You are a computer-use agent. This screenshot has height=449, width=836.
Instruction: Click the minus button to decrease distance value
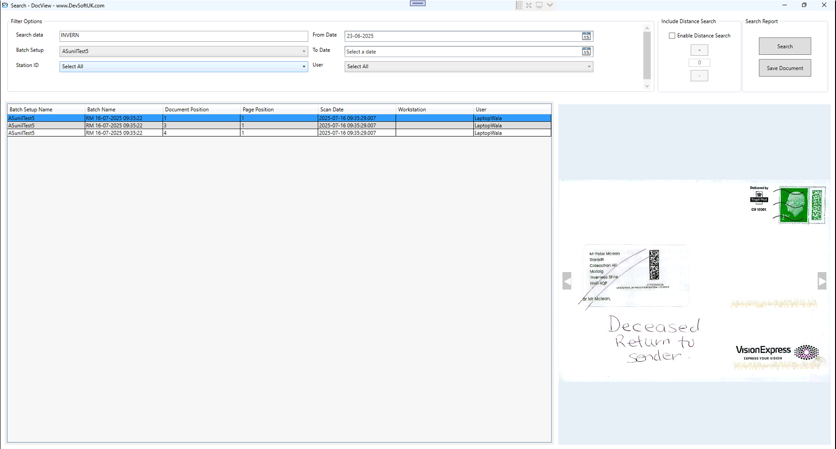pos(699,76)
